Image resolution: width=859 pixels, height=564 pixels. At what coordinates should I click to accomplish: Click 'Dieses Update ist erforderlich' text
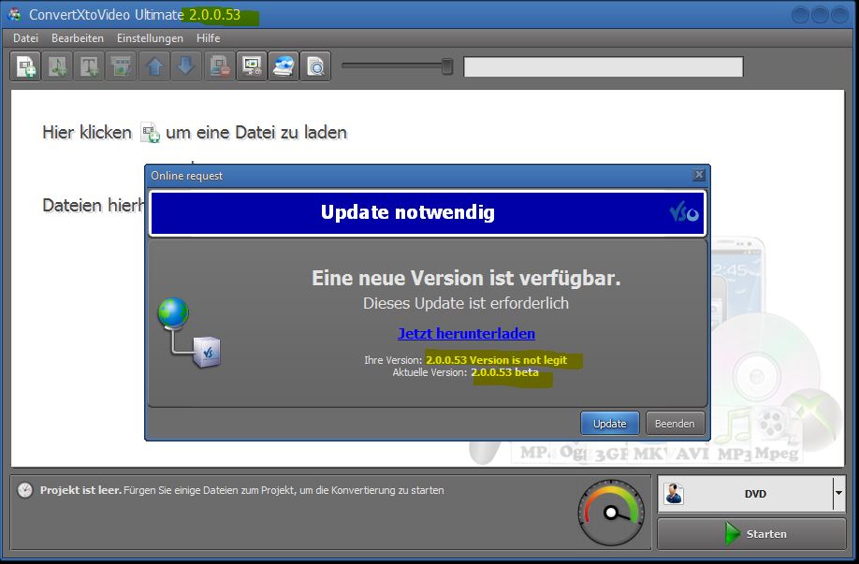point(466,303)
